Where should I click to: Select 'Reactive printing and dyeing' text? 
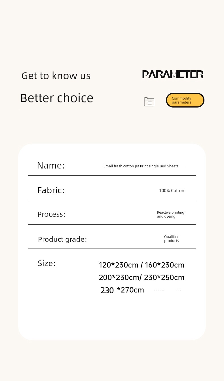click(x=170, y=214)
